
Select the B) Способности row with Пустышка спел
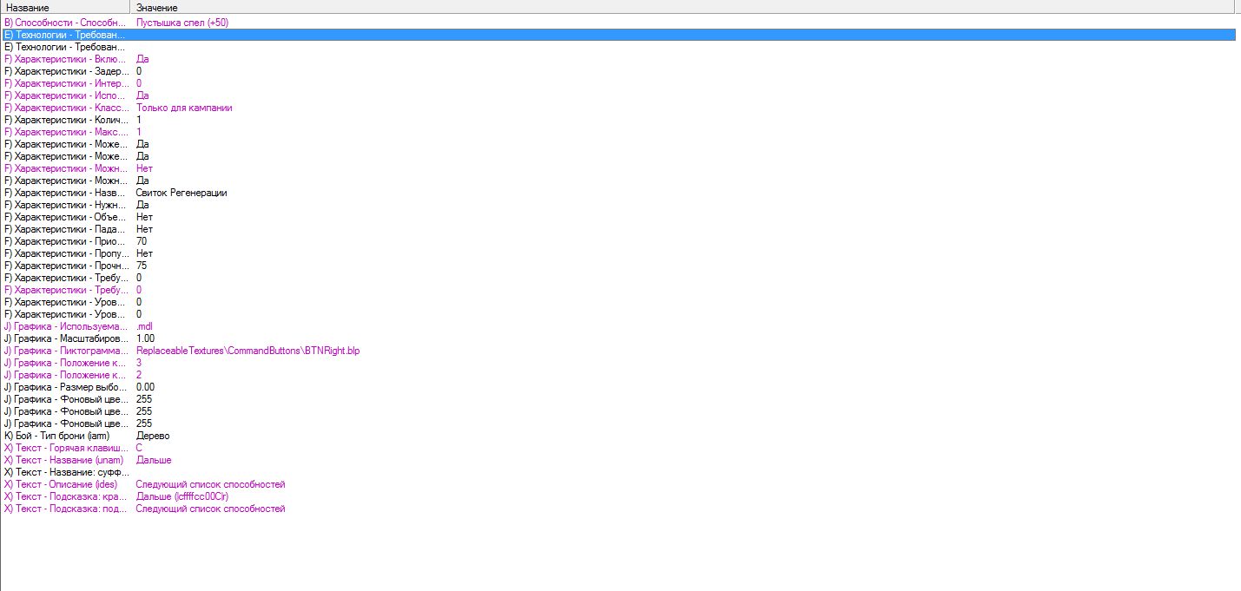click(x=618, y=23)
